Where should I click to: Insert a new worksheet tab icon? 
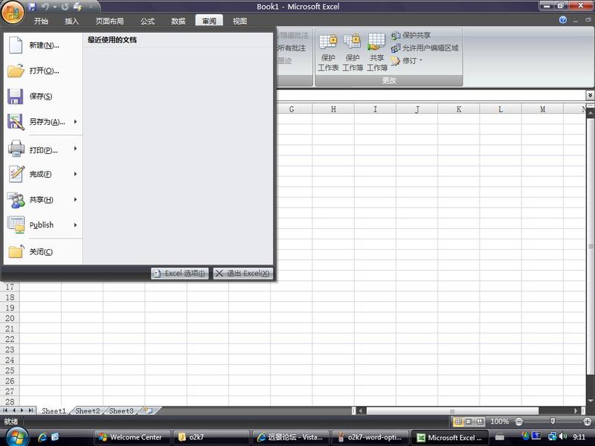148,411
